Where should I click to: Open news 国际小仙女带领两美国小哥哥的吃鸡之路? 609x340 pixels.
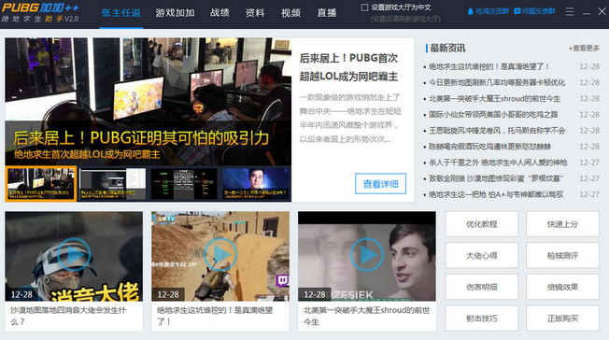pos(493,115)
